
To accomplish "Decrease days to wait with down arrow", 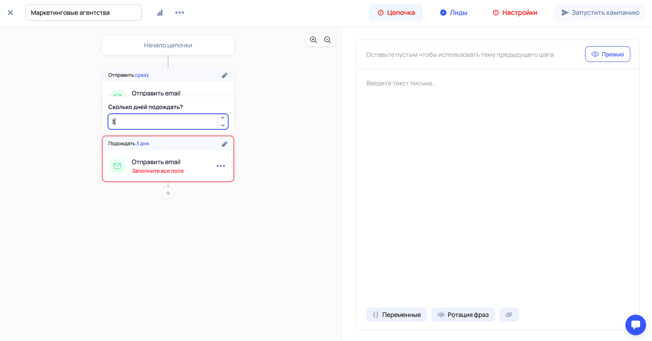I will 223,125.
